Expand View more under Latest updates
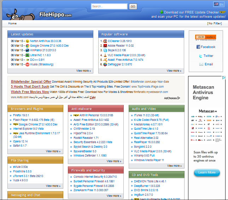The width and height of the screenshot is (228, 200). pos(83,71)
